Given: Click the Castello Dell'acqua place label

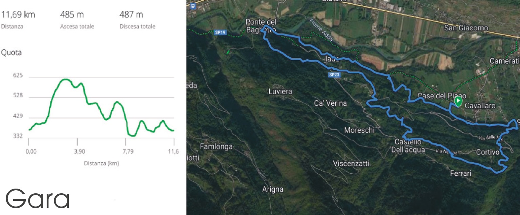Looking at the screenshot, I should 408,146.
